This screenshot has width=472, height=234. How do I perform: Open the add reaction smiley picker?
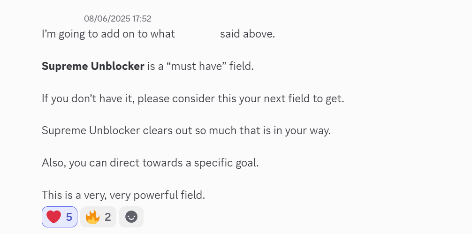pyautogui.click(x=131, y=217)
